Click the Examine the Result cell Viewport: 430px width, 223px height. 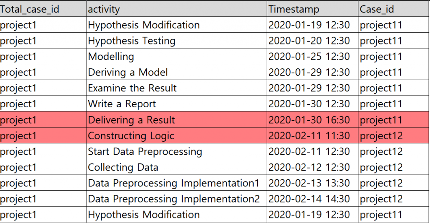(132, 88)
